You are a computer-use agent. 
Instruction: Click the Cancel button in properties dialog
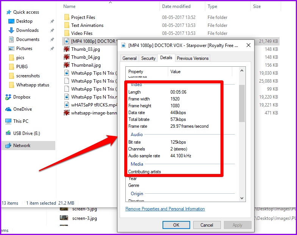pos(207,225)
